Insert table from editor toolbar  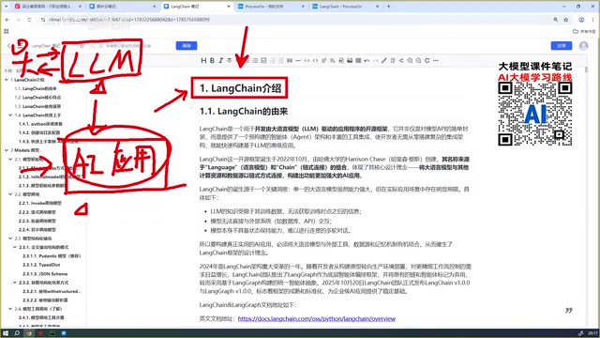pos(358,60)
